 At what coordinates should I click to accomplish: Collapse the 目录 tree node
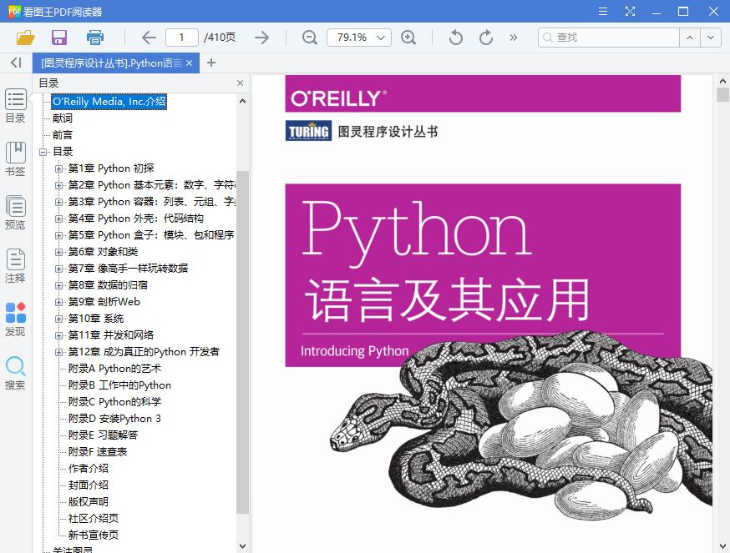pos(43,152)
